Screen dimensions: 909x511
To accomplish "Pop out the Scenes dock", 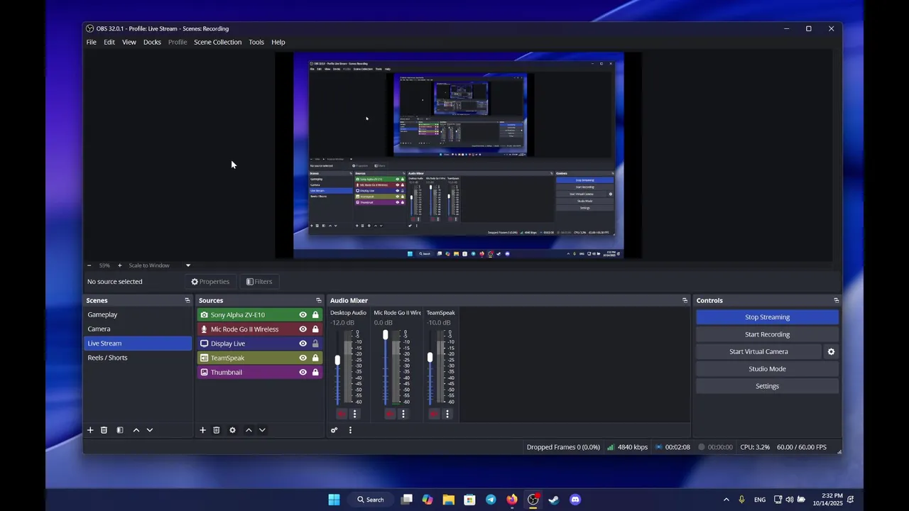I will (187, 300).
